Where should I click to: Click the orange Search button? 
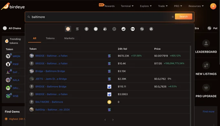click(x=183, y=16)
